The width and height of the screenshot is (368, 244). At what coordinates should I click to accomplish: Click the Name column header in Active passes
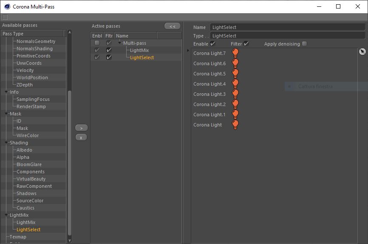click(136, 36)
